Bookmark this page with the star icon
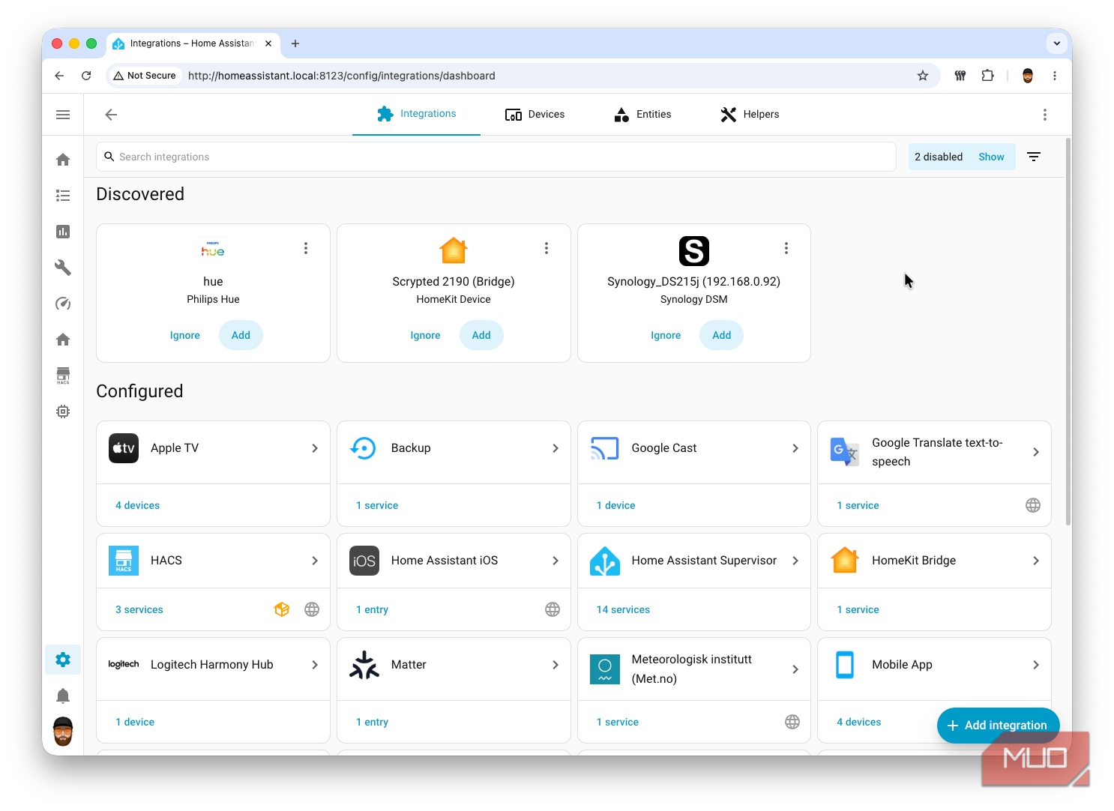This screenshot has height=811, width=1114. [x=923, y=76]
